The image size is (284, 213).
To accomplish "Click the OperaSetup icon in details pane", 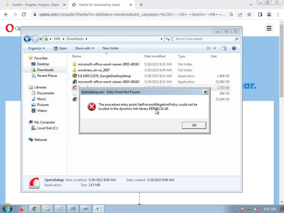I will click(x=34, y=183).
